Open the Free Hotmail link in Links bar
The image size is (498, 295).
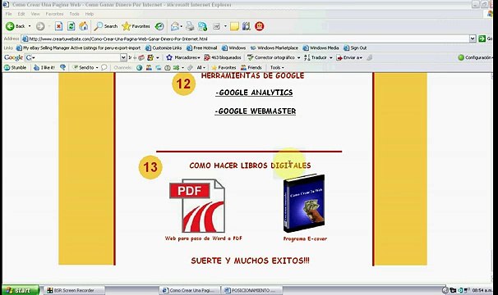click(x=202, y=48)
